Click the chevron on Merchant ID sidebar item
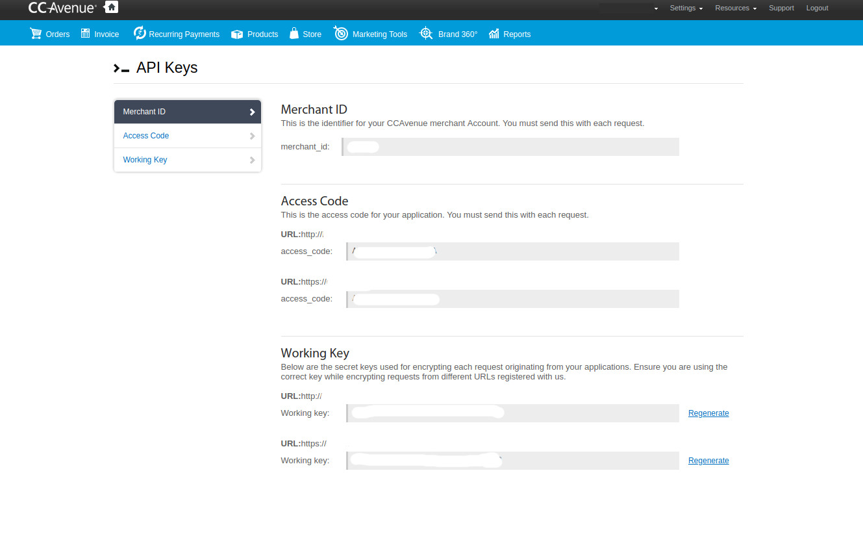The width and height of the screenshot is (863, 538). (x=253, y=112)
